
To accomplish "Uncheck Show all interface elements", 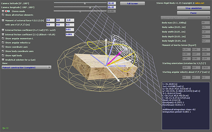I will [x=3, y=15].
